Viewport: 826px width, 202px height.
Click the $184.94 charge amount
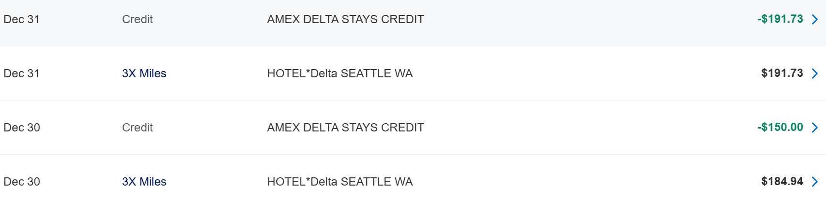(x=782, y=182)
